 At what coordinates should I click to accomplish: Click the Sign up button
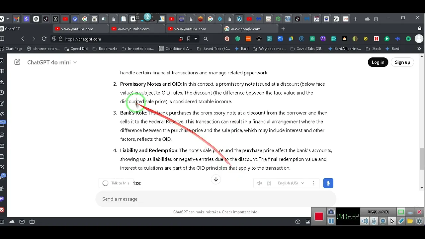coord(402,62)
